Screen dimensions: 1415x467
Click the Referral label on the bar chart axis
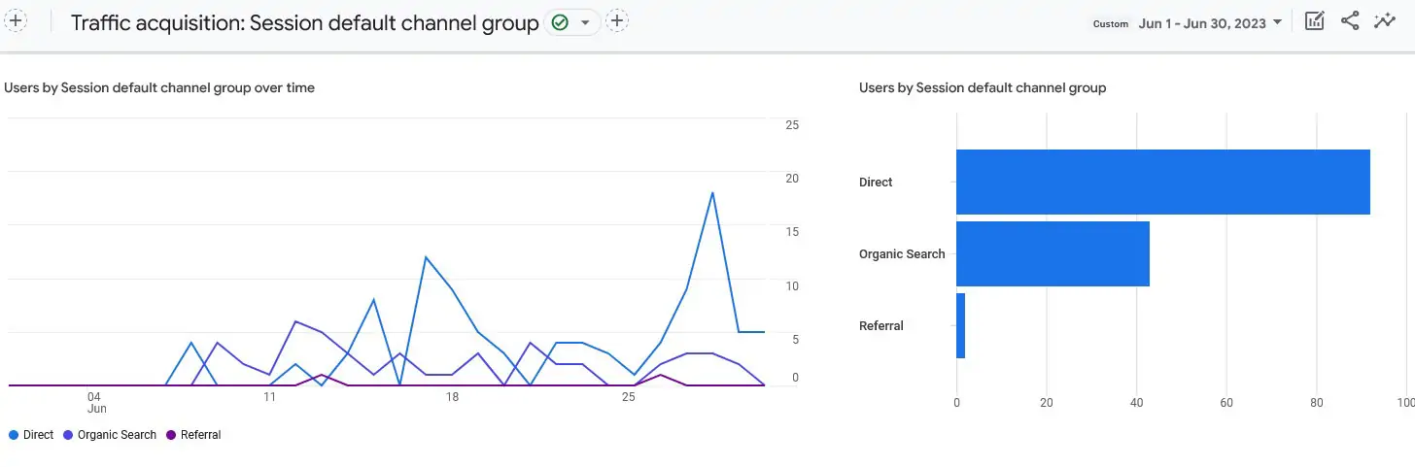(881, 326)
